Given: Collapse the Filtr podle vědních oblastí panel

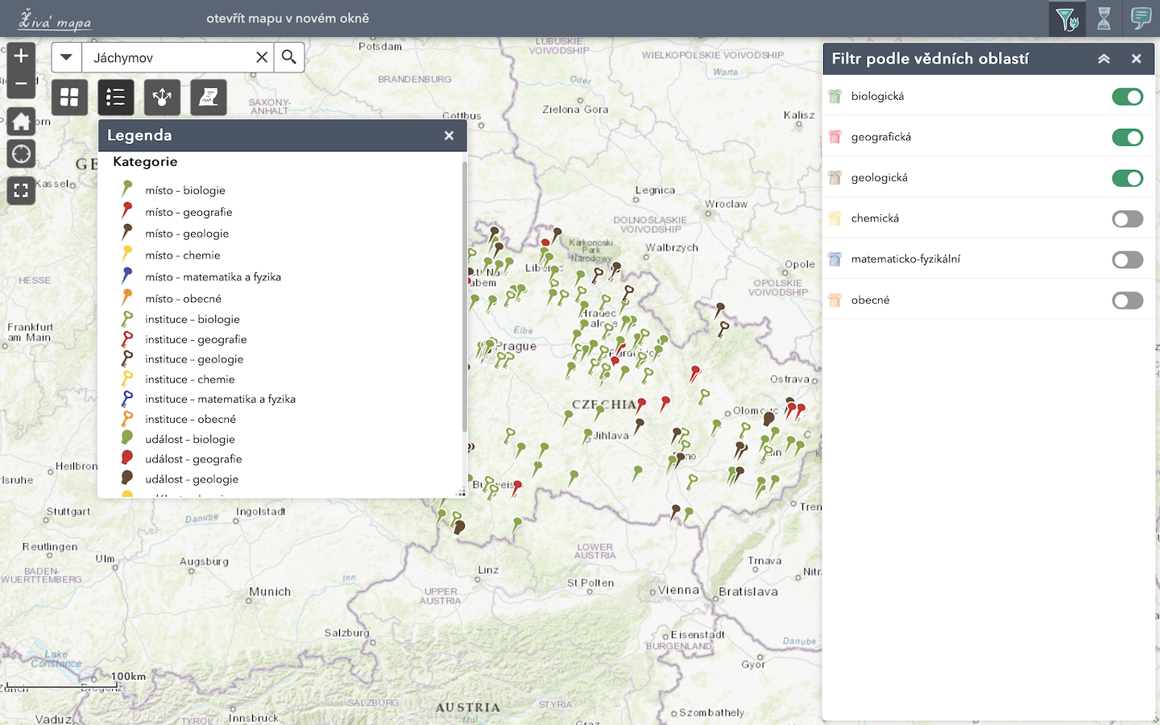Looking at the screenshot, I should [1104, 59].
